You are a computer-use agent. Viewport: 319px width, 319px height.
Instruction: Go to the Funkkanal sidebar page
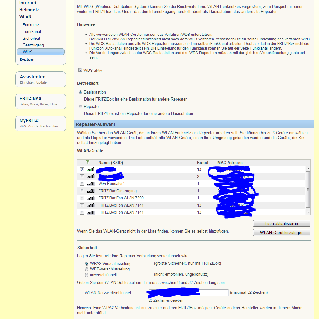pos(32,31)
